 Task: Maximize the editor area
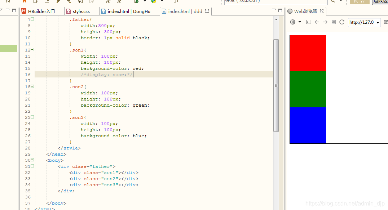[x=280, y=10]
